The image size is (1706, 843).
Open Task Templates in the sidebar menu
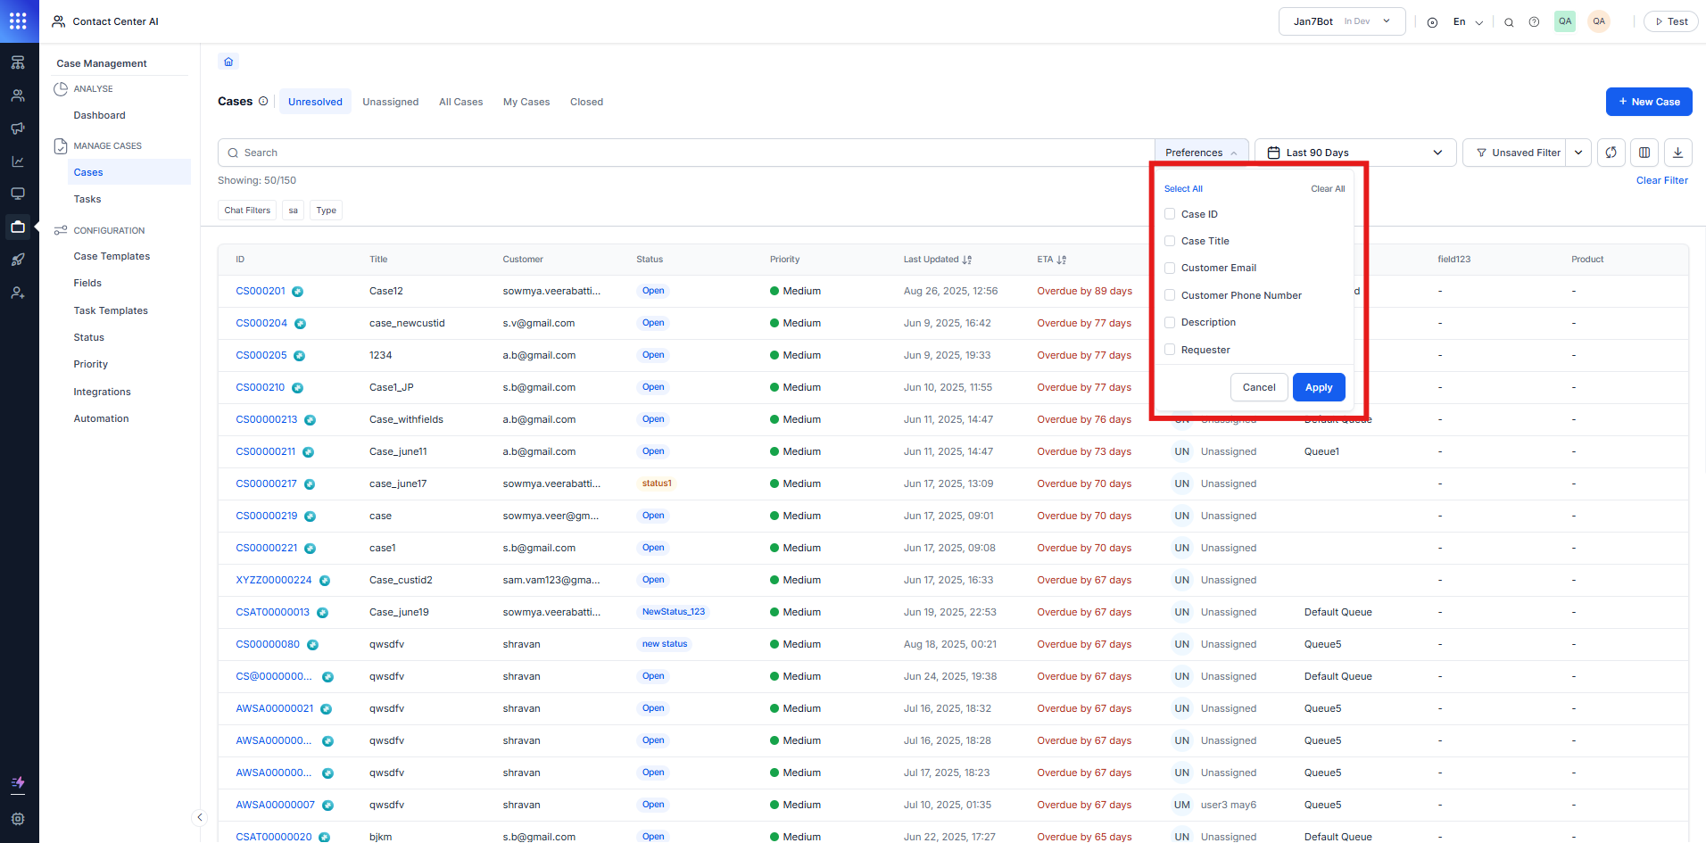click(x=111, y=310)
